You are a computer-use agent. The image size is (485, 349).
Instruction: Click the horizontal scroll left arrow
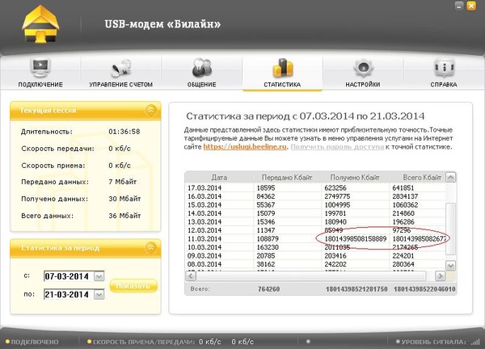191,275
